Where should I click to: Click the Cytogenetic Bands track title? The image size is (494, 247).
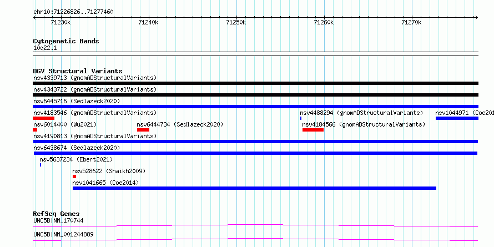coord(66,41)
